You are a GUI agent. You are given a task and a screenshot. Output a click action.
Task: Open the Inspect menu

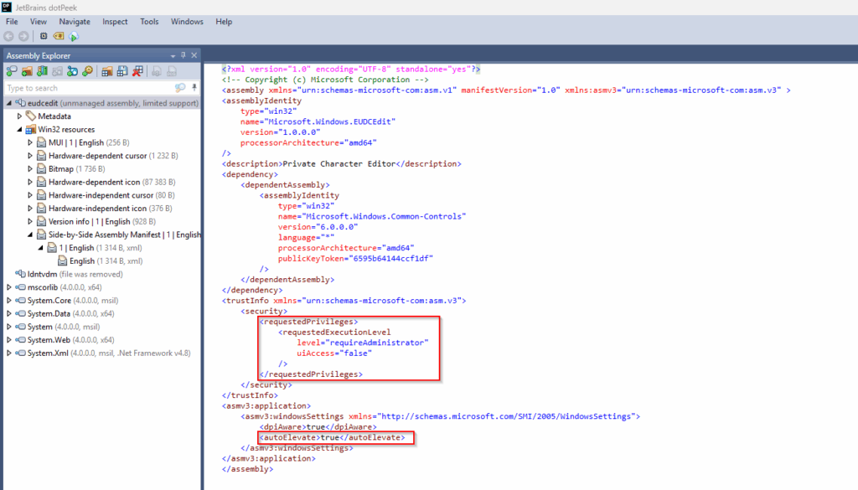click(x=115, y=21)
